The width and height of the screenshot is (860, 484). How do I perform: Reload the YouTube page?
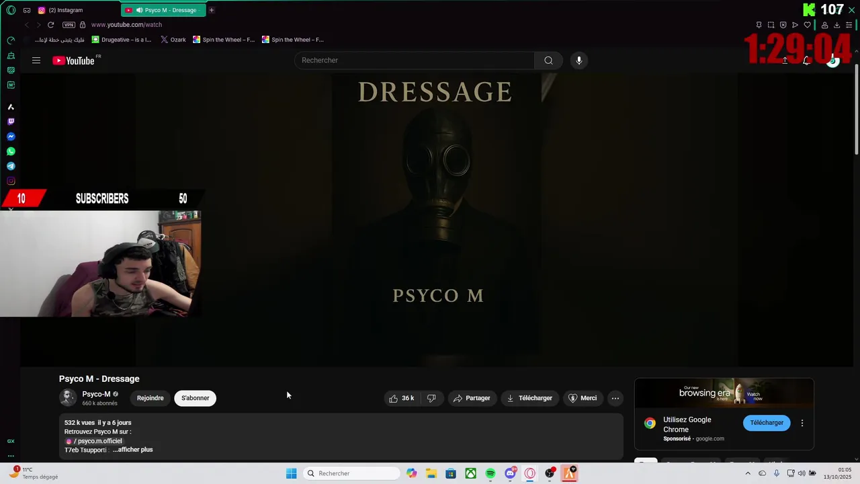(50, 25)
